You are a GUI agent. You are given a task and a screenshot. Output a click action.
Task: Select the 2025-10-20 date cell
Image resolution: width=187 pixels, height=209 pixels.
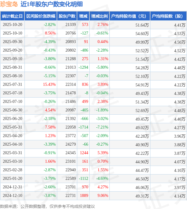[x=12, y=25]
